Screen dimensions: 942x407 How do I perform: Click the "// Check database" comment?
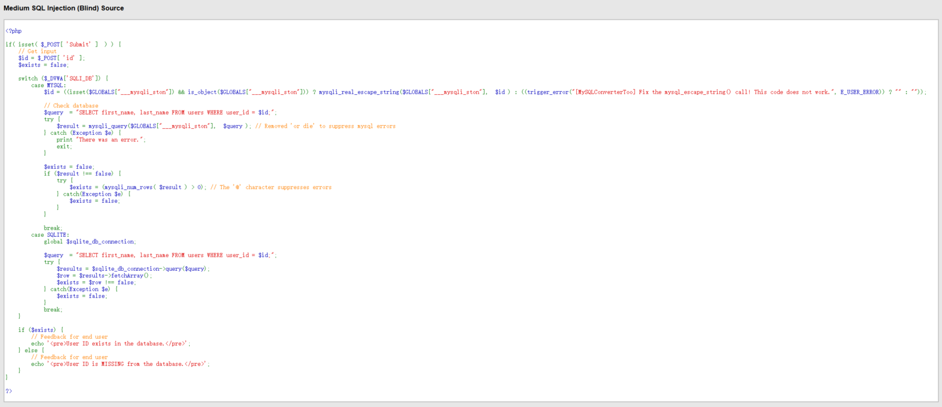point(71,105)
